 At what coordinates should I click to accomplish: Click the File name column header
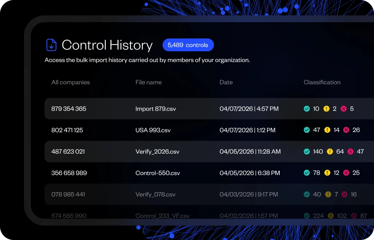click(x=148, y=82)
